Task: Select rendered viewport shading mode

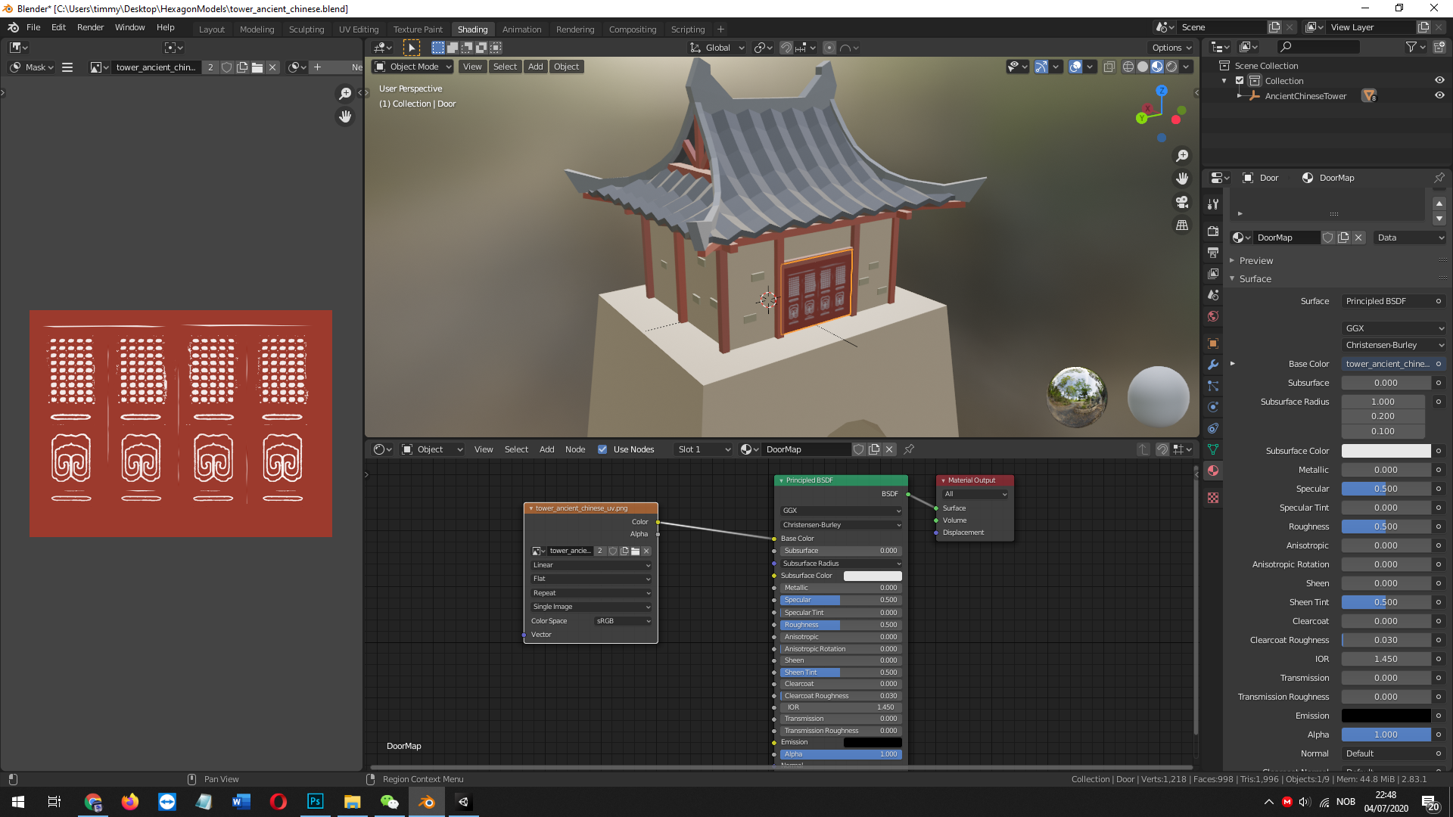Action: 1171,67
